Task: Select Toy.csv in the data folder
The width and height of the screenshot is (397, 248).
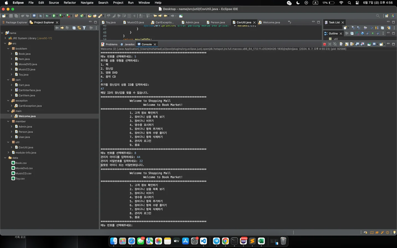Action: (20, 179)
